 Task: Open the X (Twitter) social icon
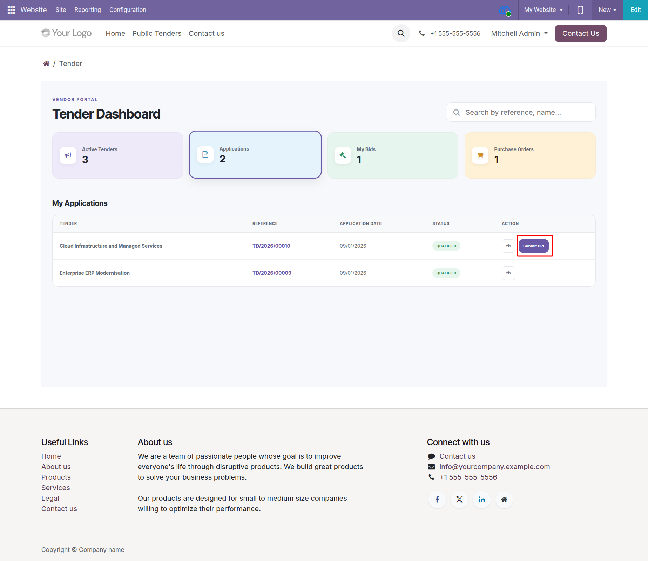click(459, 500)
